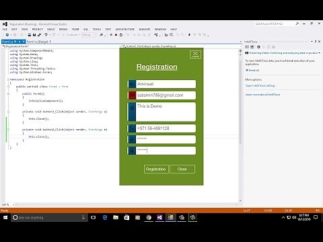Image resolution: width=323 pixels, height=242 pixels.
Task: Collapse the namespace Registration code block
Action: [8, 79]
